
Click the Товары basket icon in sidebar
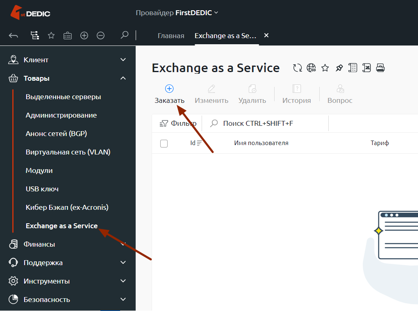pyautogui.click(x=14, y=78)
